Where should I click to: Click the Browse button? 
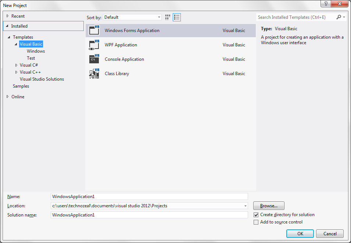click(x=269, y=205)
